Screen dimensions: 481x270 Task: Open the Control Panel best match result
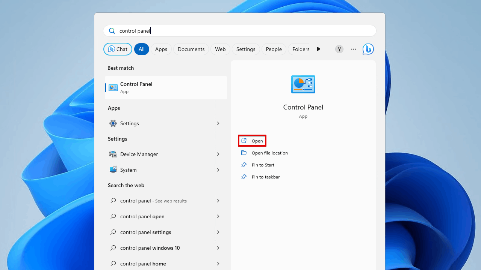click(x=166, y=88)
